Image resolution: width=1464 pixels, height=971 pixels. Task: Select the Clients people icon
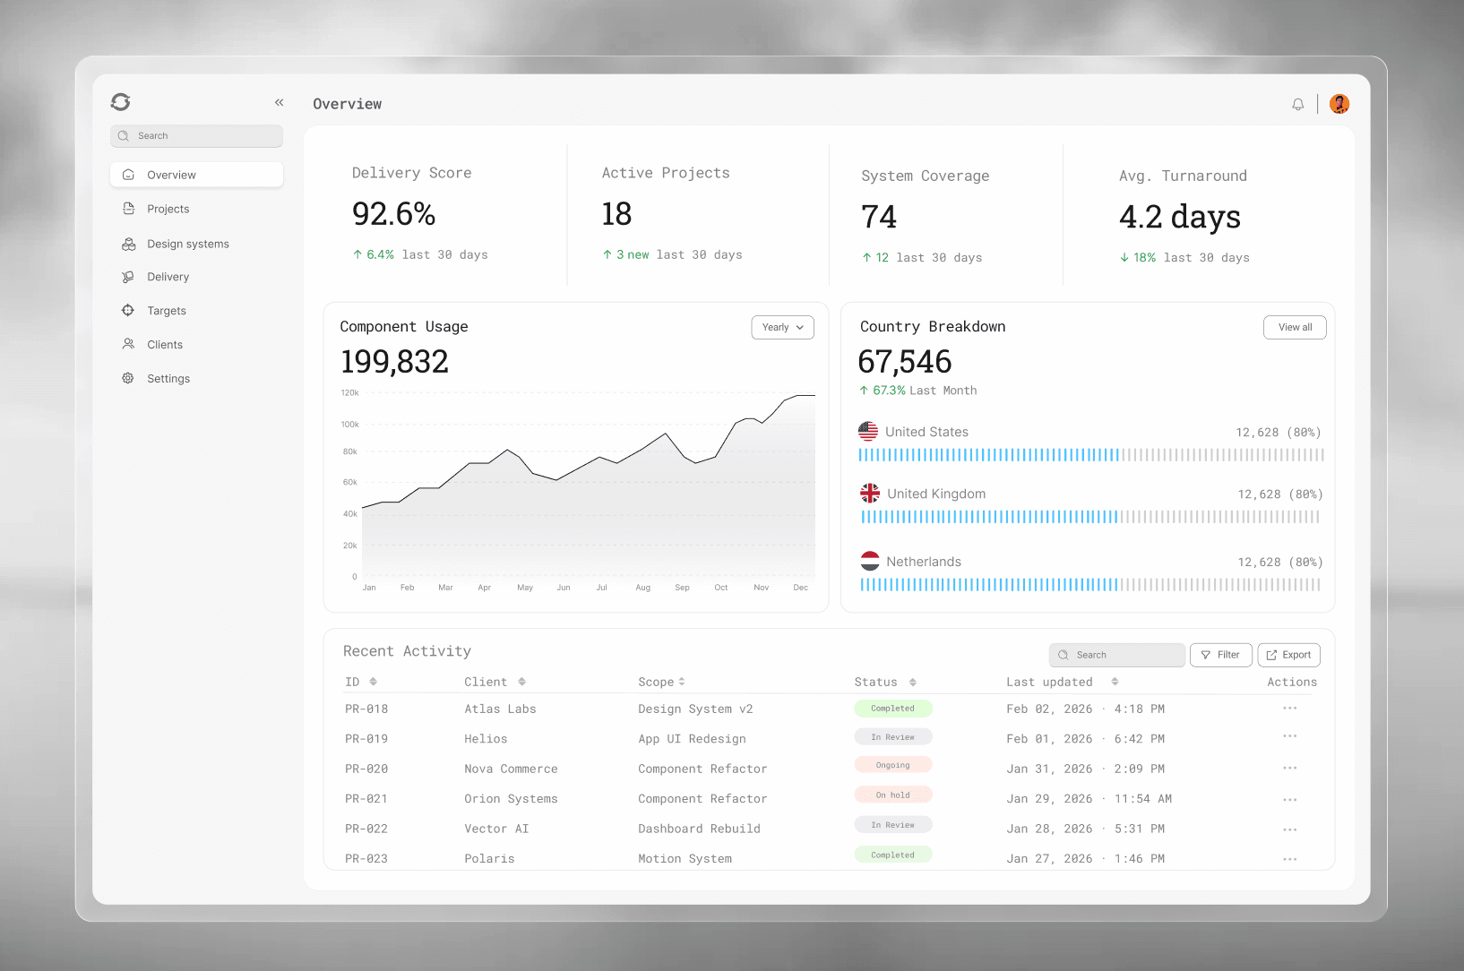tap(128, 344)
